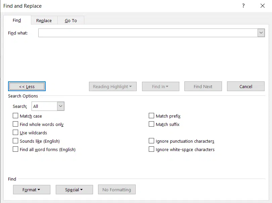
Task: Collapse options with the << Less button
Action: click(x=27, y=86)
